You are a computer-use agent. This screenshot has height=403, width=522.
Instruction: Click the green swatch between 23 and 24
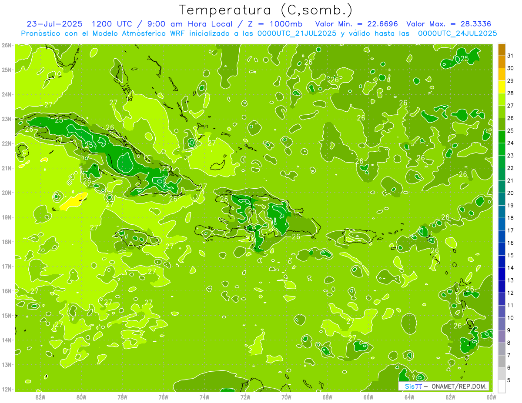tap(502, 149)
